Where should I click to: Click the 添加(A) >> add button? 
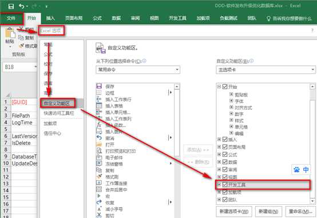pos(198,150)
